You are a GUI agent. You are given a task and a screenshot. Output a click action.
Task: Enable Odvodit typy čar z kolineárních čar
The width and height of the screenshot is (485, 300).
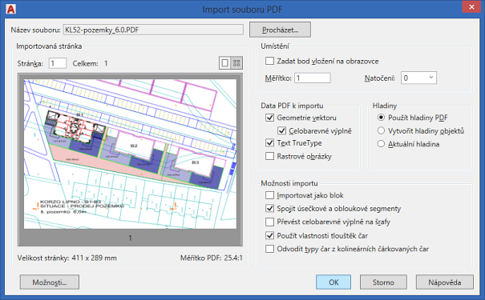click(x=269, y=249)
